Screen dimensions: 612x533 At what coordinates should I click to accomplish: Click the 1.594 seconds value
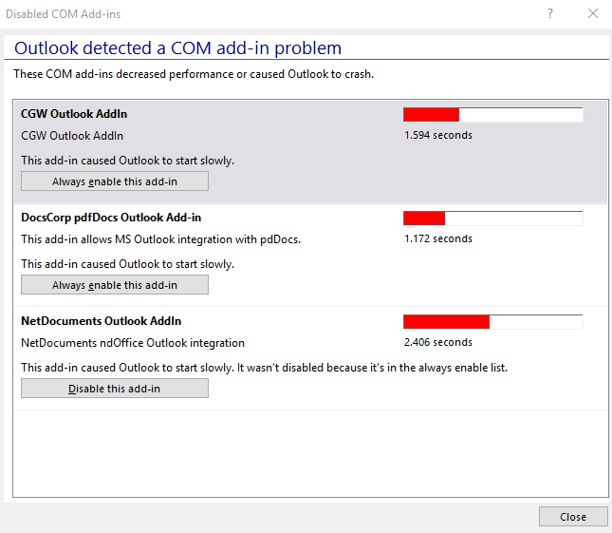[x=438, y=135]
